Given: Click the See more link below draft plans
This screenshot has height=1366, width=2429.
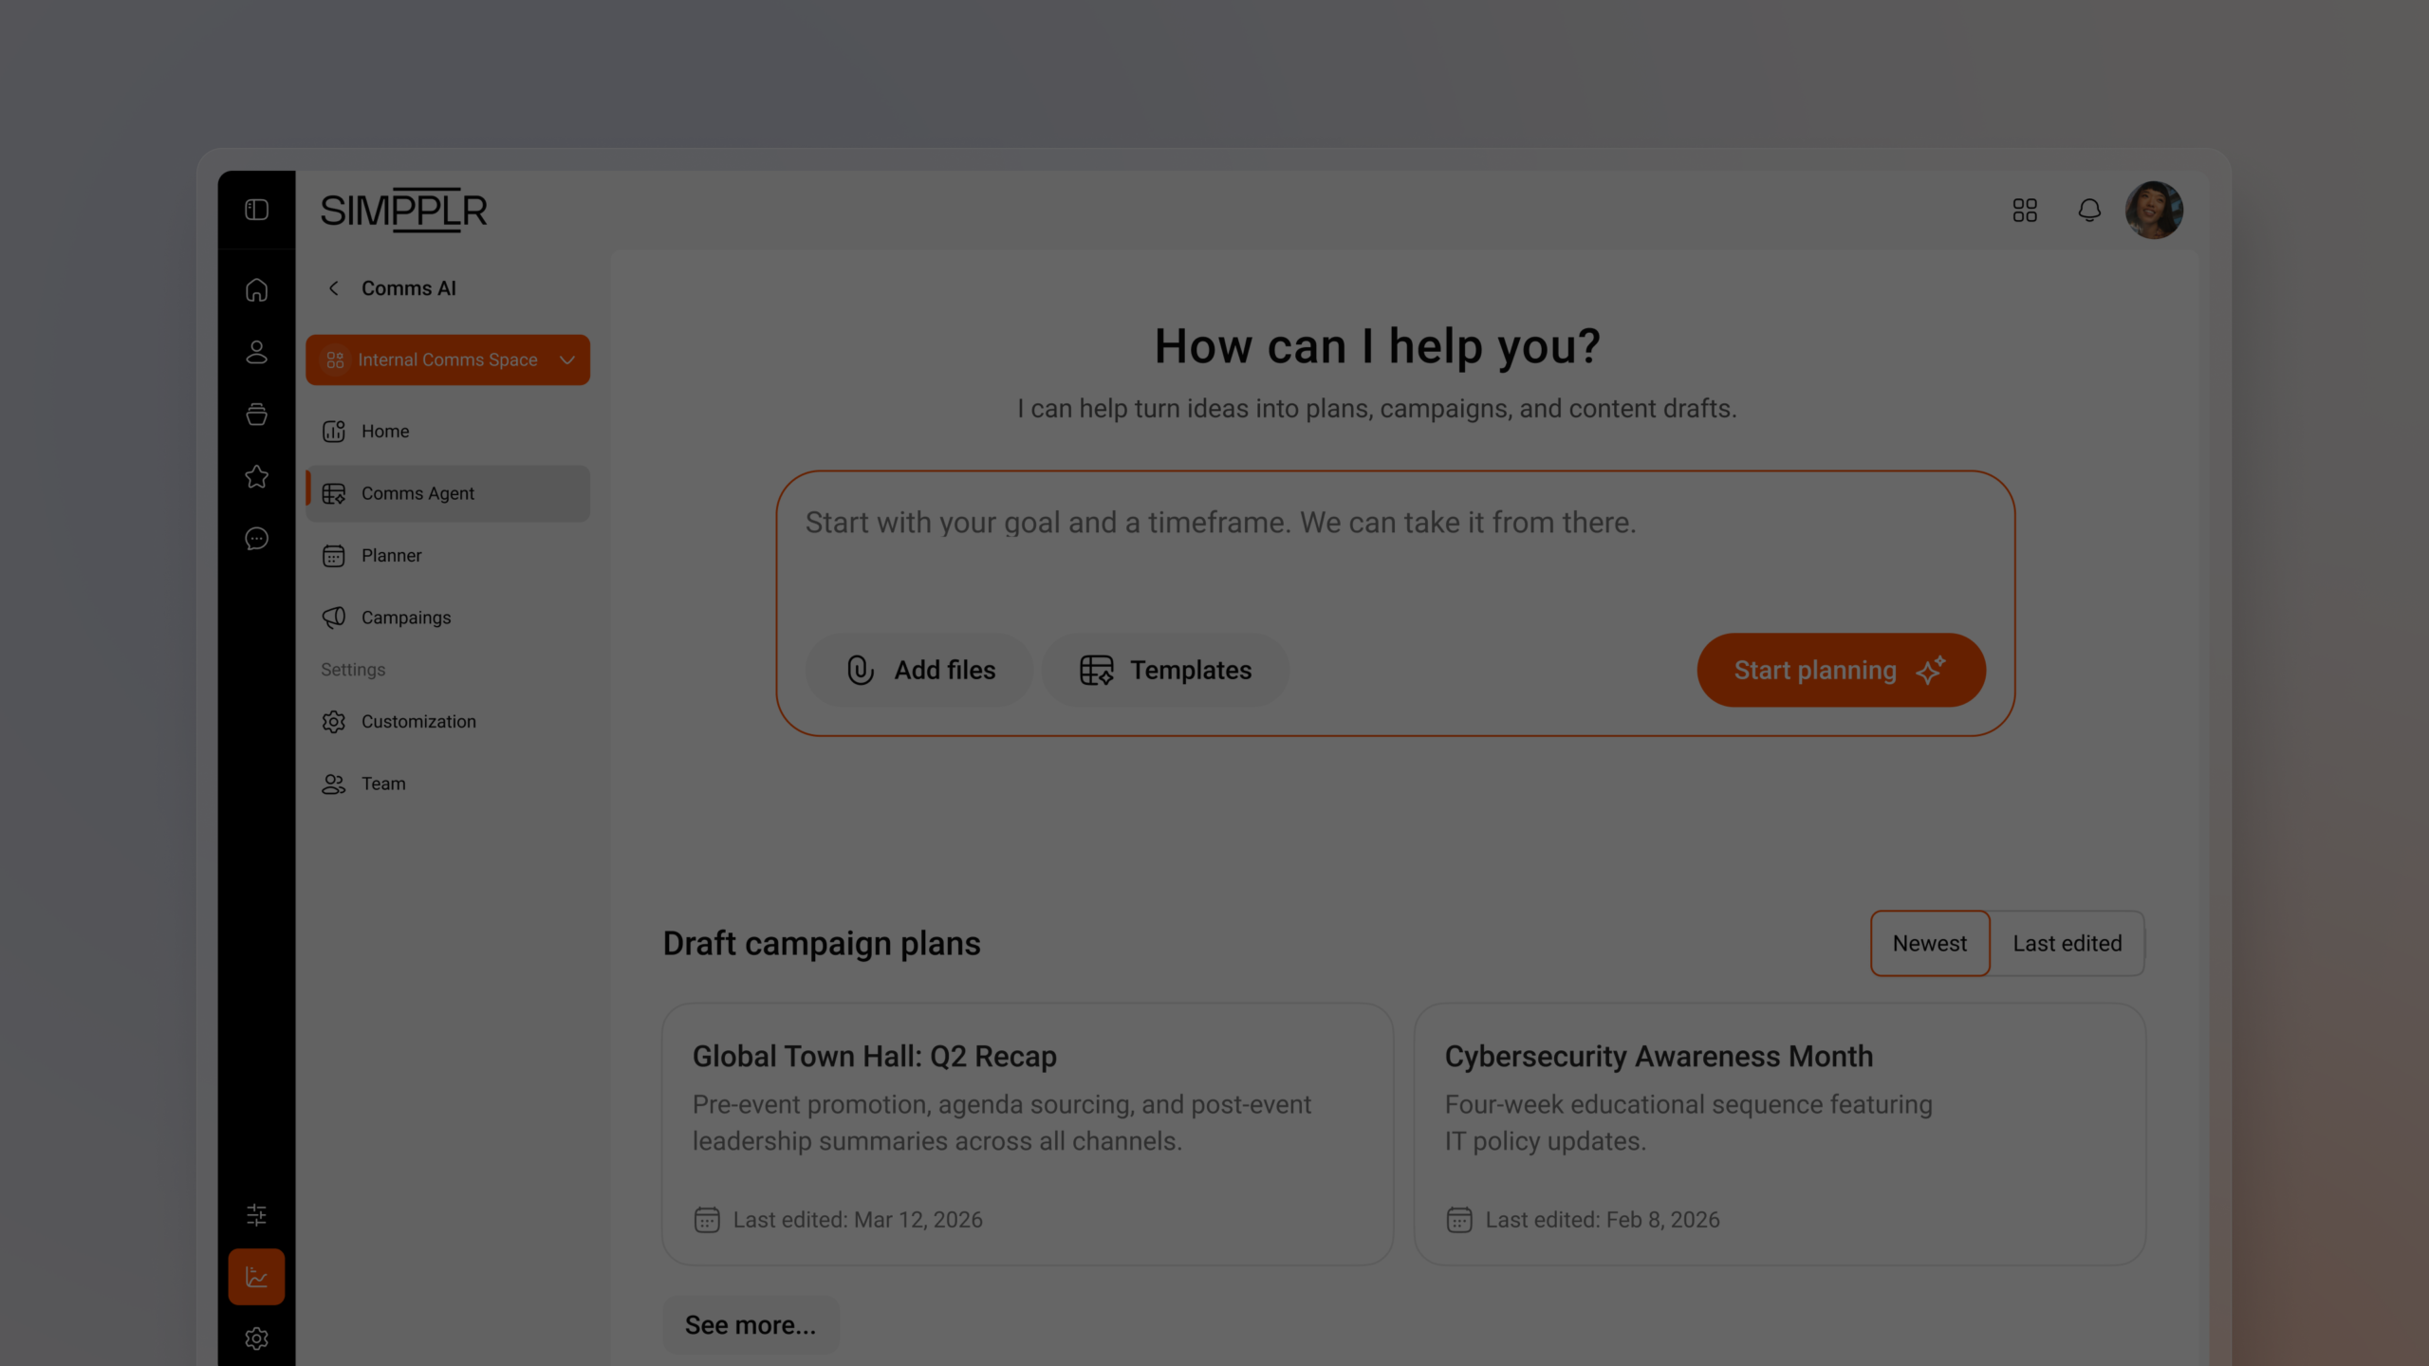Looking at the screenshot, I should 750,1324.
